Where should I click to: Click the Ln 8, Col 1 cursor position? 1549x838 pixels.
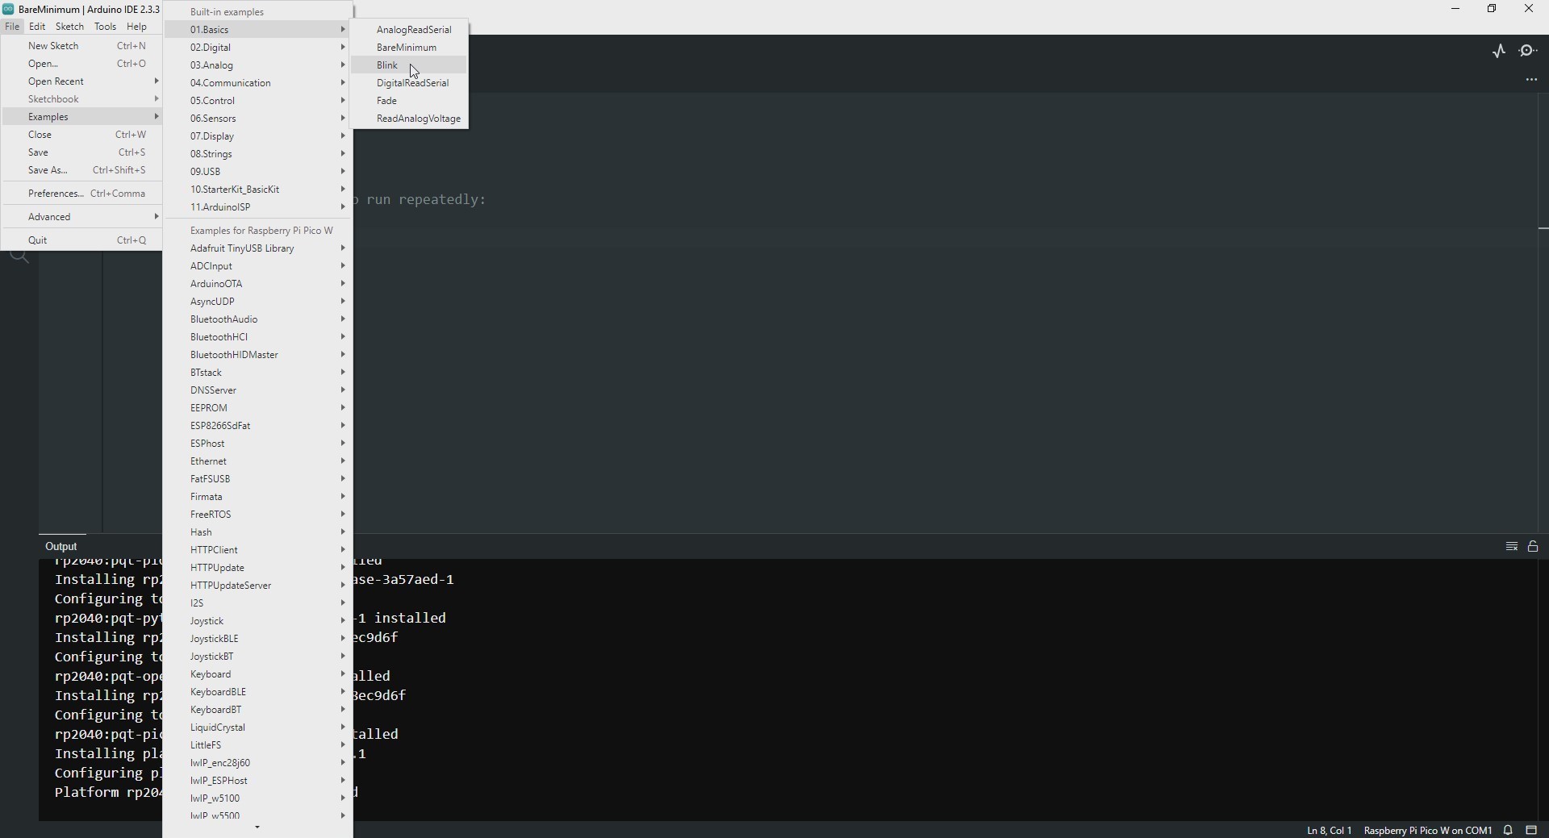pos(1329,830)
